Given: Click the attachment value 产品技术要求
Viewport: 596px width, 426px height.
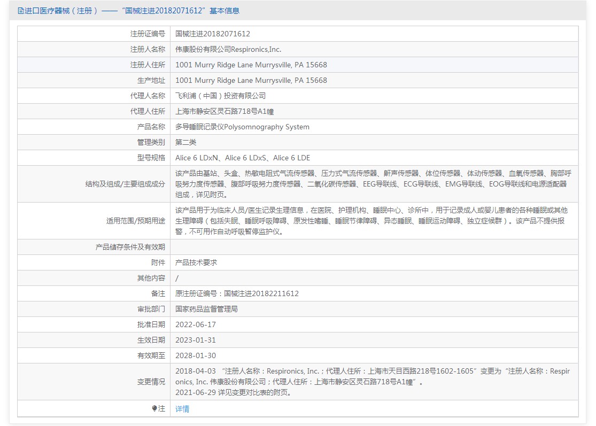Looking at the screenshot, I should tap(196, 262).
